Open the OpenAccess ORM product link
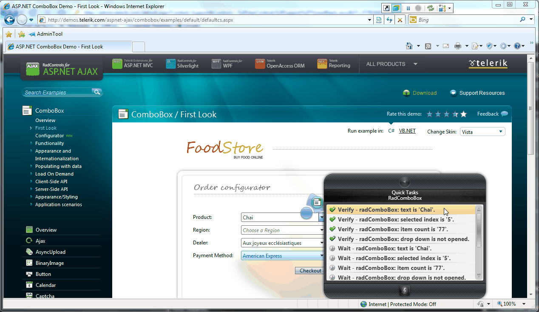This screenshot has height=312, width=539. [280, 64]
